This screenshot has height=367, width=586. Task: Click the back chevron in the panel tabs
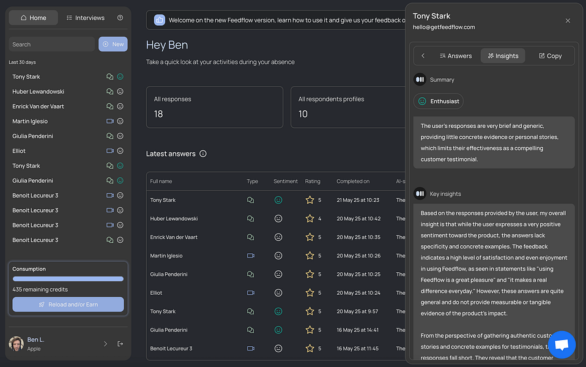pos(423,56)
